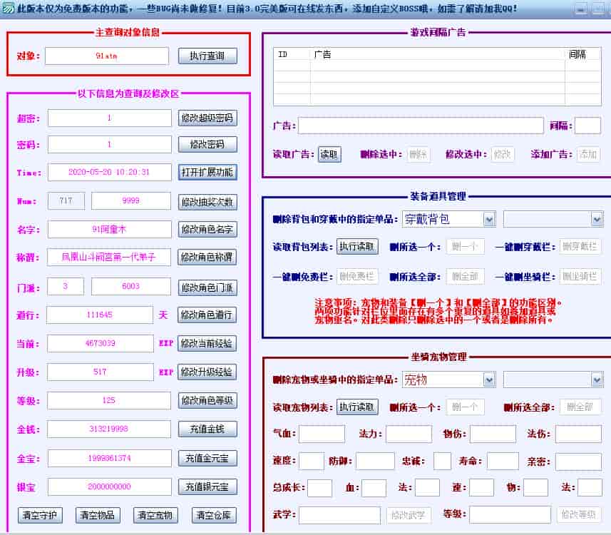Click the 读取 button for ads
The image size is (611, 535).
(329, 155)
